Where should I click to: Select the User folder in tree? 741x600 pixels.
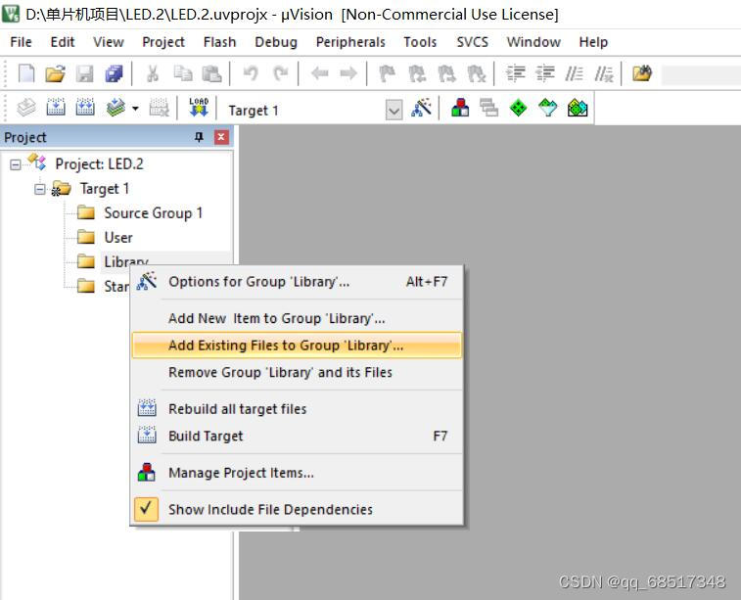point(118,237)
